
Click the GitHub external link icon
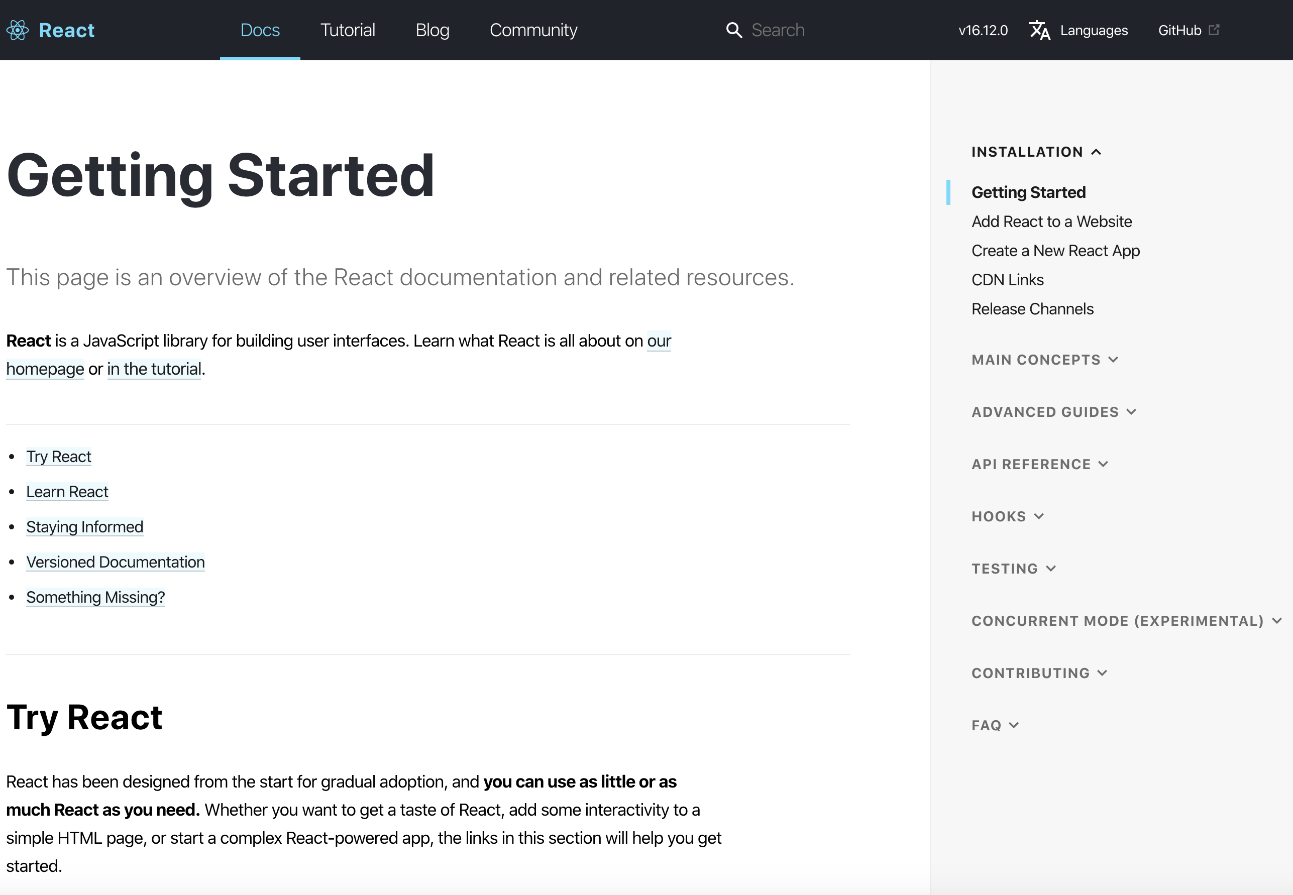click(1214, 30)
